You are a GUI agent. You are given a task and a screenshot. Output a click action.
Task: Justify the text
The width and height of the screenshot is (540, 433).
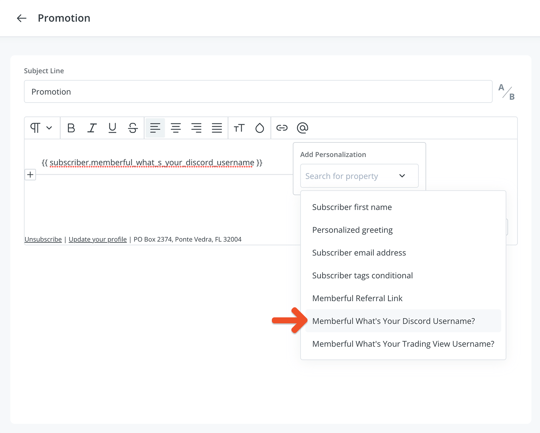[x=217, y=128]
